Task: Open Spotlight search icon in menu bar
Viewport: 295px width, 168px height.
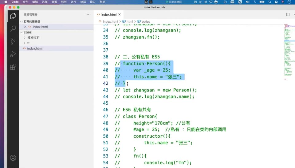Action: click(270, 2)
